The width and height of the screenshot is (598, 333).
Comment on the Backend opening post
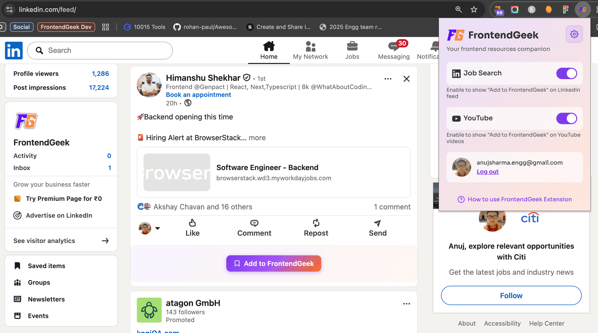[254, 228]
